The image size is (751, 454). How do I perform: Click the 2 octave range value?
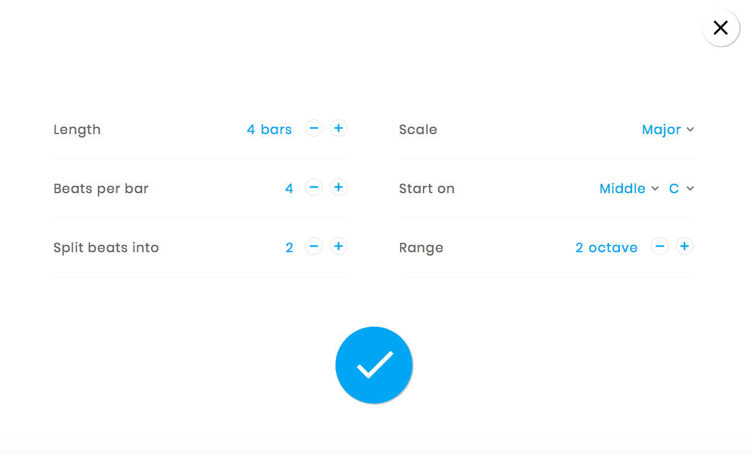(x=606, y=247)
